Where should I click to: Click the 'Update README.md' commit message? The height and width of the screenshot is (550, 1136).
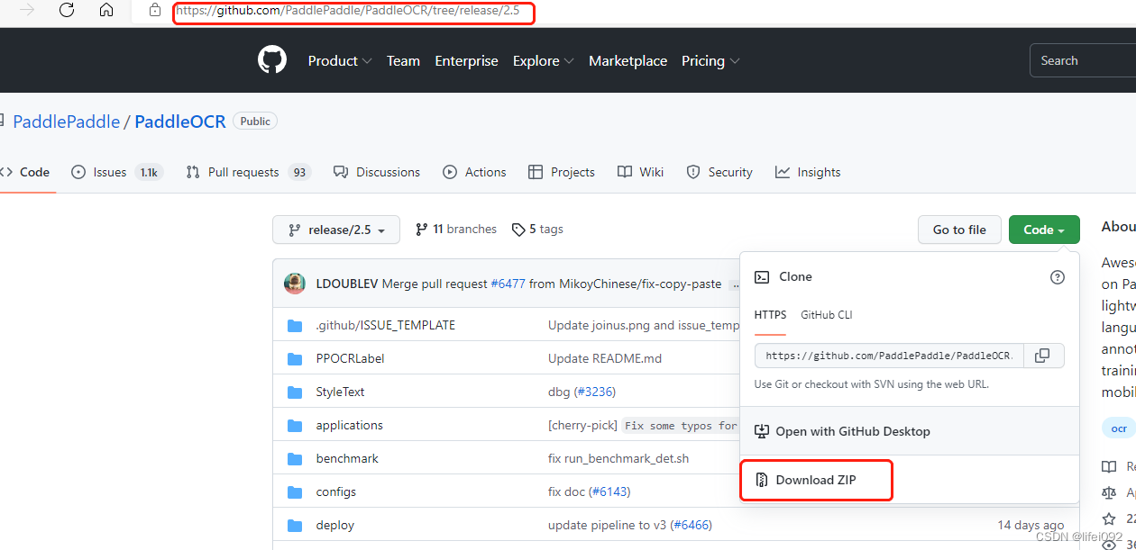pyautogui.click(x=605, y=358)
